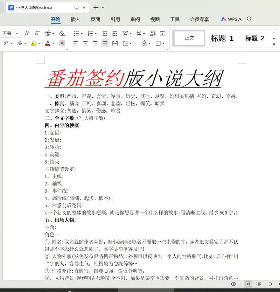The image size is (280, 292).
Task: Clear formatting with the eraser icon
Action: [62, 33]
